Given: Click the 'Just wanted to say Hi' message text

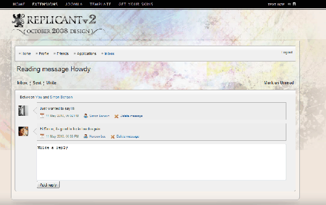Looking at the screenshot, I should (x=57, y=108).
